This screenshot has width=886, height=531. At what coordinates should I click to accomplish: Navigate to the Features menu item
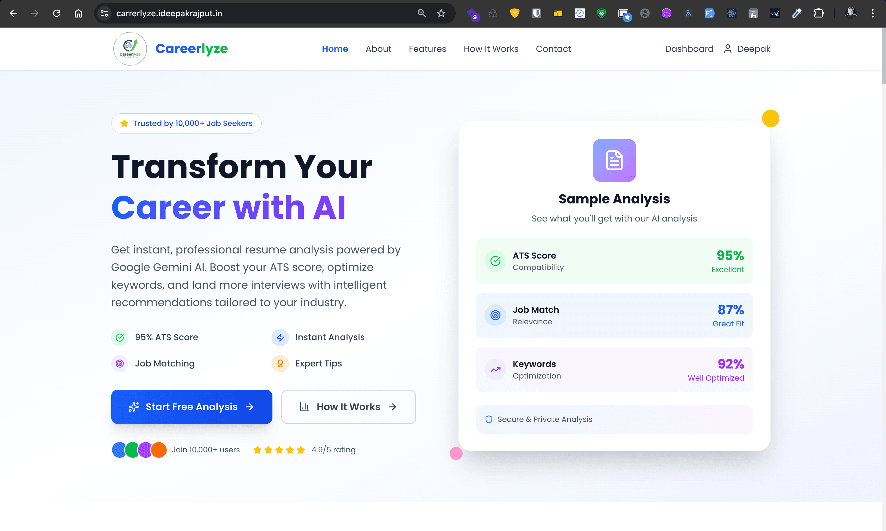pyautogui.click(x=427, y=49)
